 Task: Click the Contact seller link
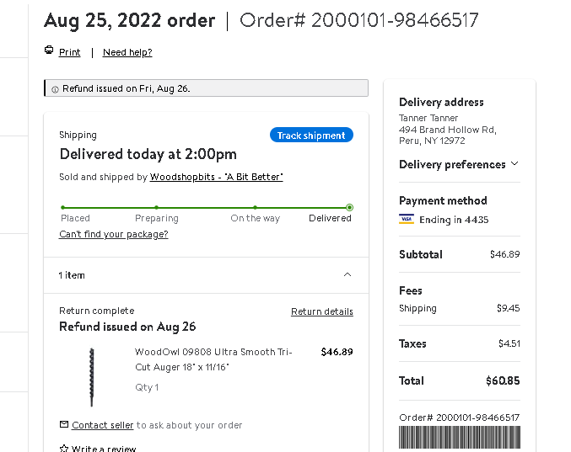coord(103,425)
